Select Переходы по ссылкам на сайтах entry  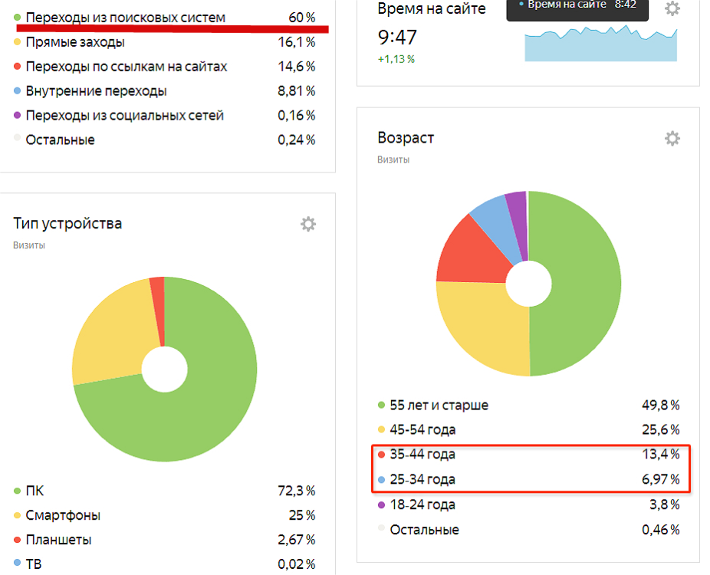click(x=126, y=67)
